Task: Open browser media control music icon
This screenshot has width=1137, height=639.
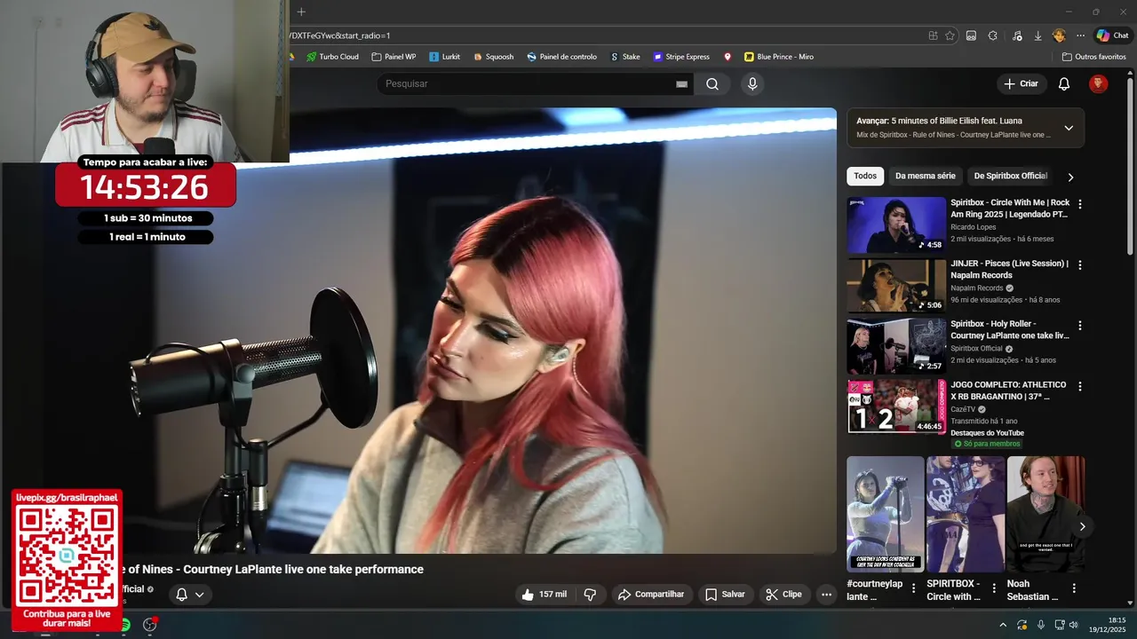Action: coord(1016,35)
